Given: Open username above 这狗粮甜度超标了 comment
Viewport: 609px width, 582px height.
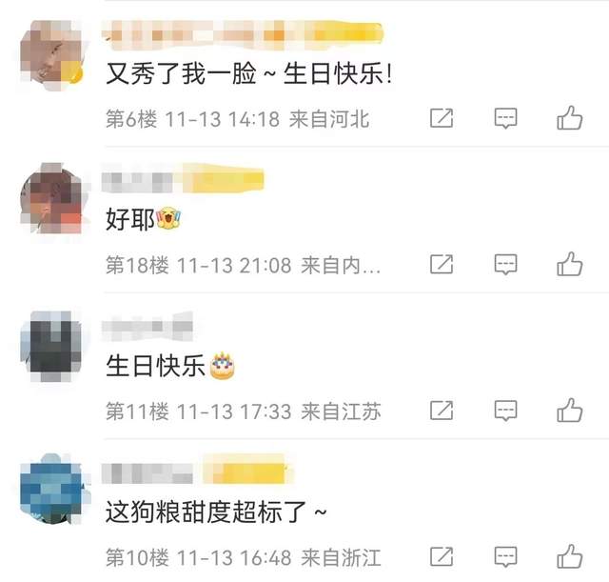Looking at the screenshot, I should click(x=197, y=472).
